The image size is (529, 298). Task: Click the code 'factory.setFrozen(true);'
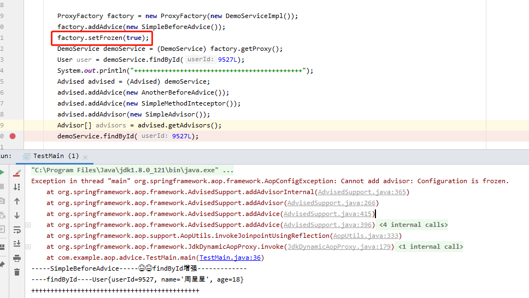pyautogui.click(x=103, y=38)
